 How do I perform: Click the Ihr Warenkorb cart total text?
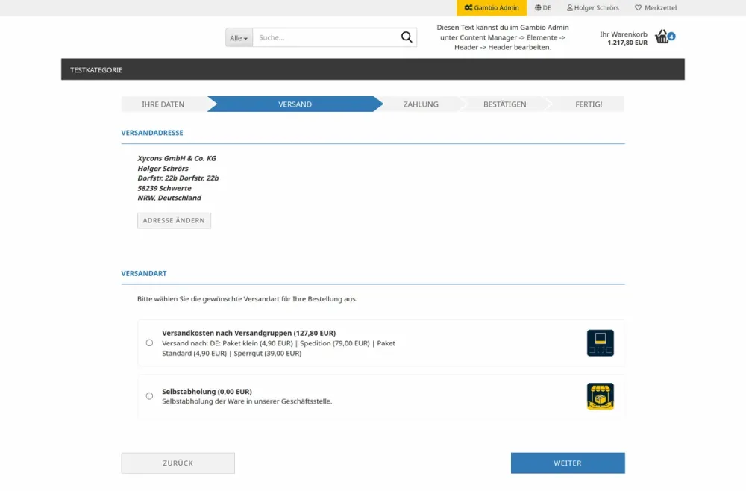tap(623, 38)
